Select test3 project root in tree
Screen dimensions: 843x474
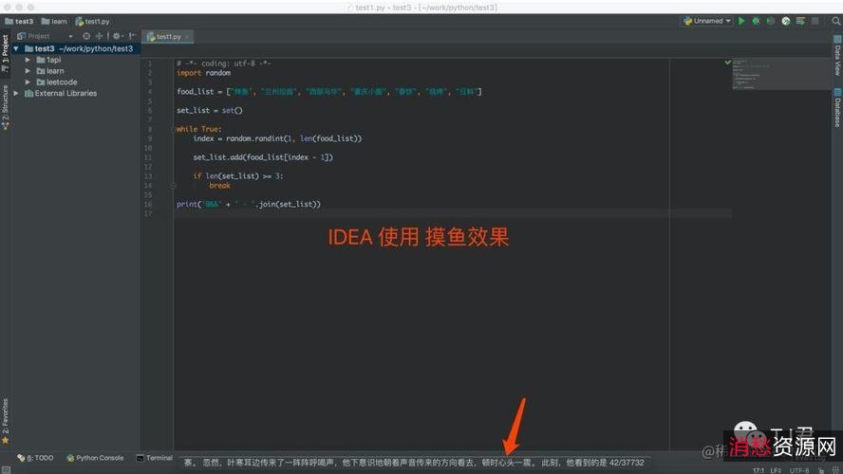(76, 49)
